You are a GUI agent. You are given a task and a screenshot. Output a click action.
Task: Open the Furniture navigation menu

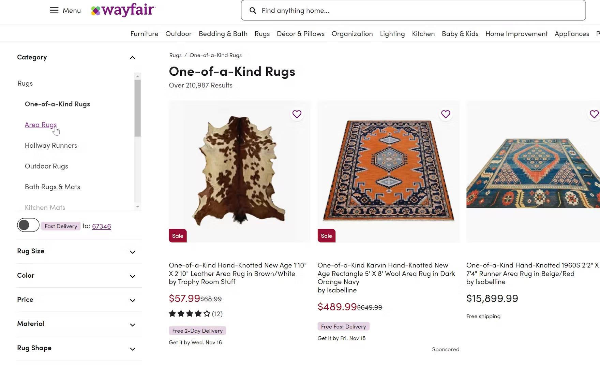144,34
